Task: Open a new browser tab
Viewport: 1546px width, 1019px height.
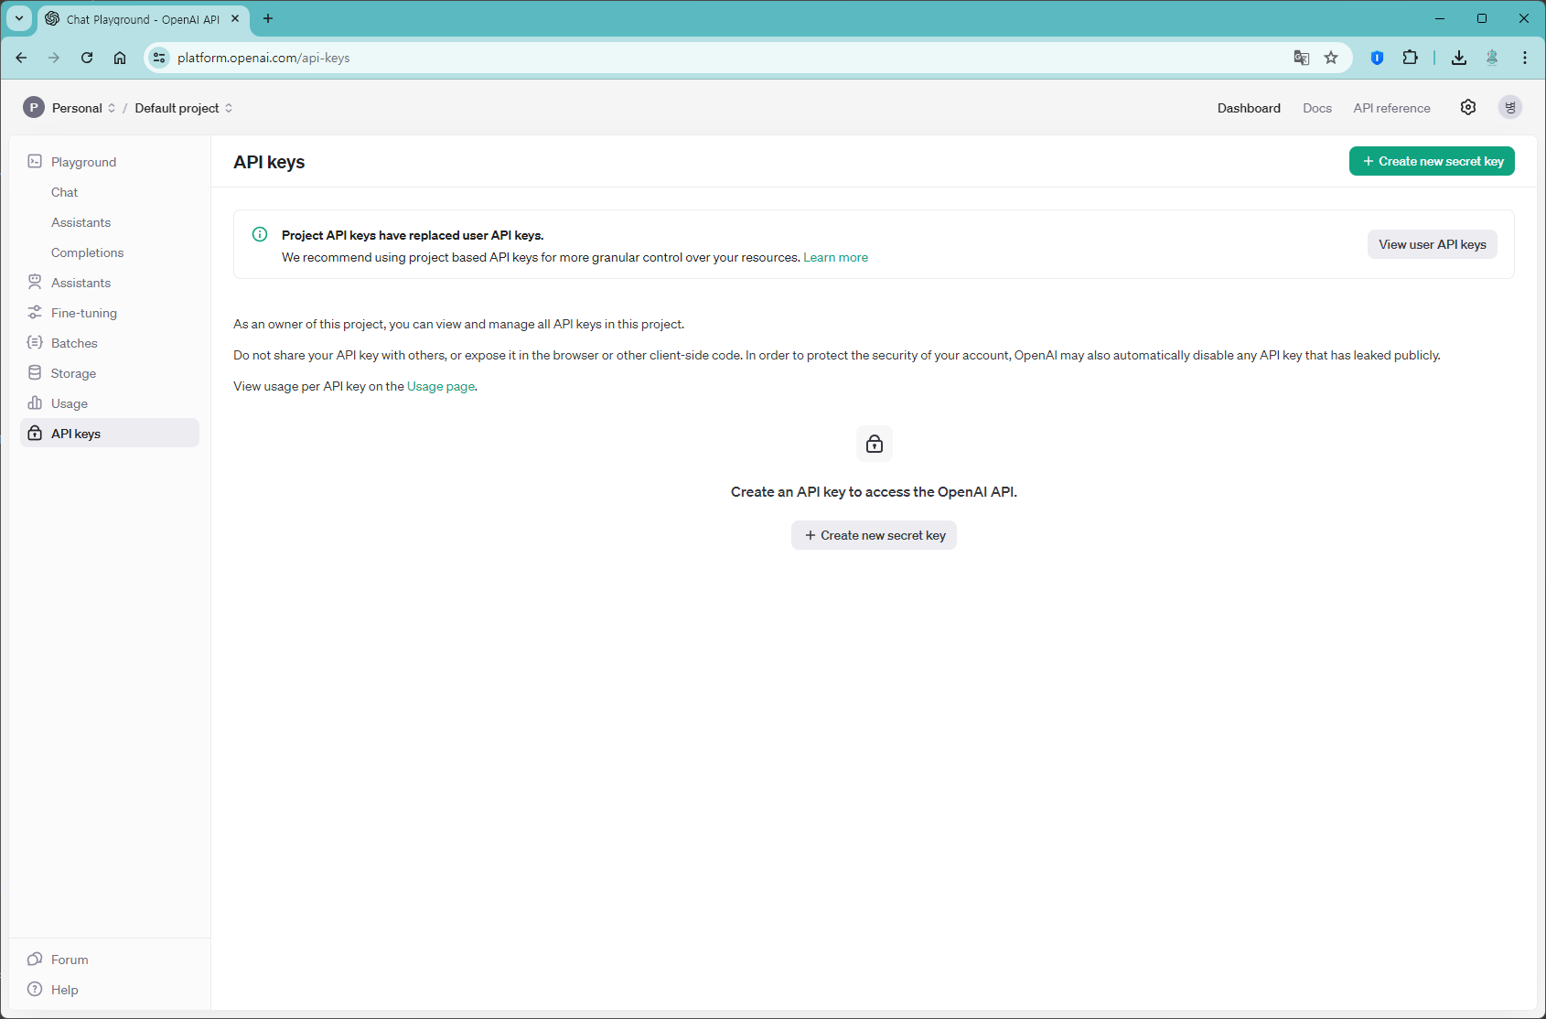Action: (268, 18)
